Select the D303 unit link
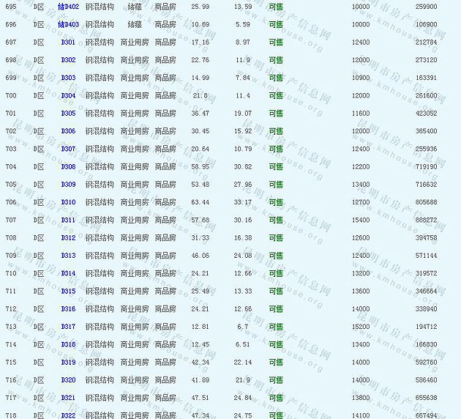Image resolution: width=461 pixels, height=419 pixels. [68, 78]
